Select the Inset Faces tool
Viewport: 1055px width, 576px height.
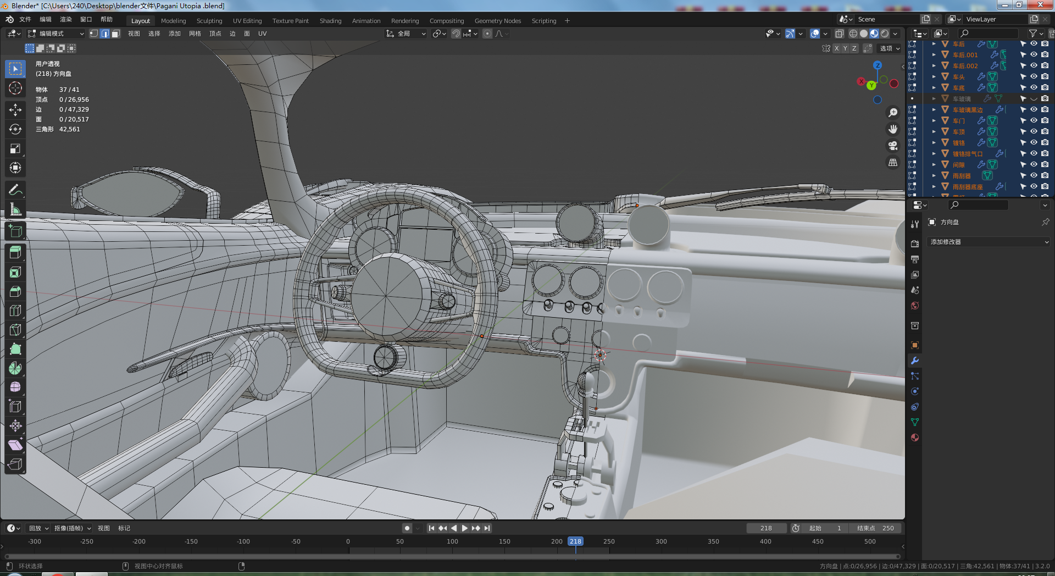[15, 272]
